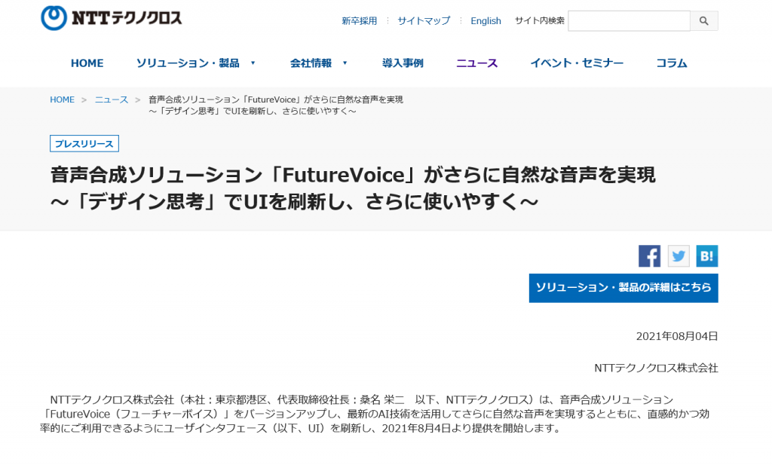Open the サイトマップ link
Viewport: 772px width, 465px height.
(x=424, y=21)
